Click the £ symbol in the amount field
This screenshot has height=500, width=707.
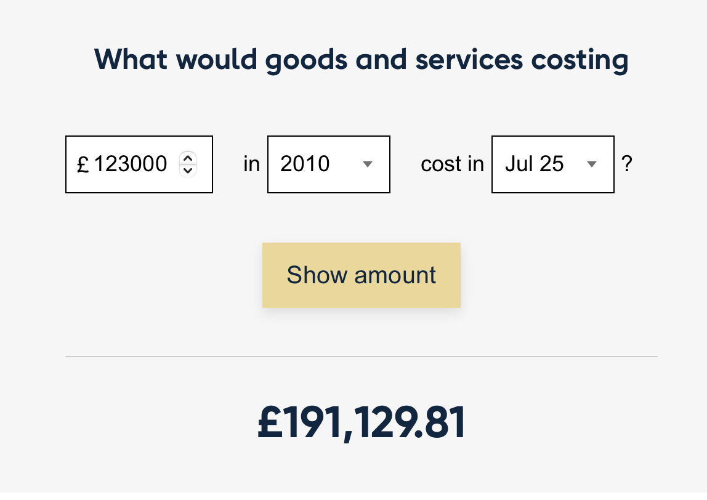pos(83,165)
